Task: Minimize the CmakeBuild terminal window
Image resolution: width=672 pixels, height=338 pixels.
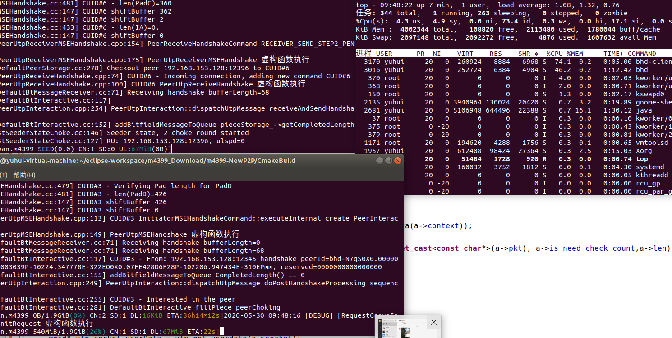Action: pos(380,161)
